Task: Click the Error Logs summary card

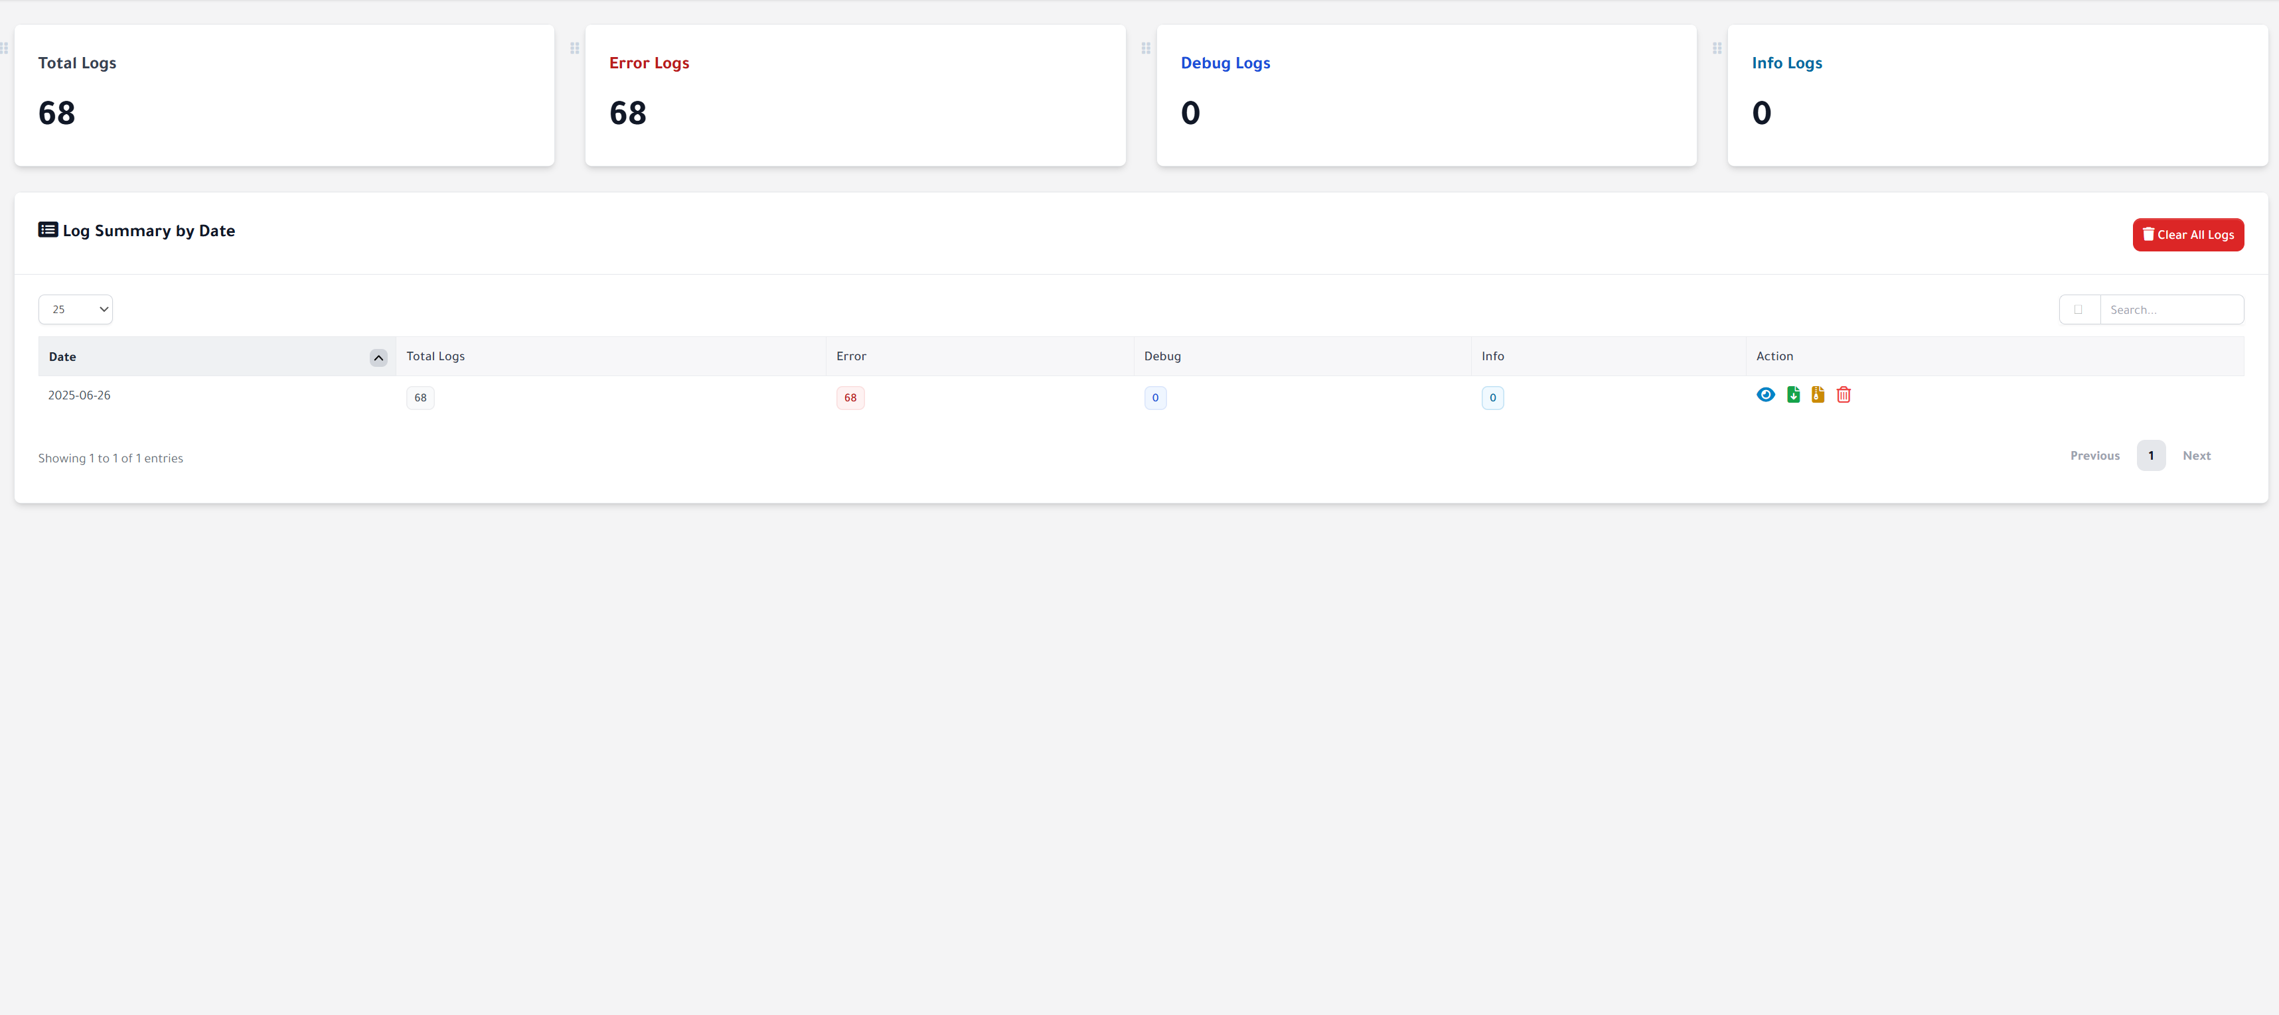Action: (854, 96)
